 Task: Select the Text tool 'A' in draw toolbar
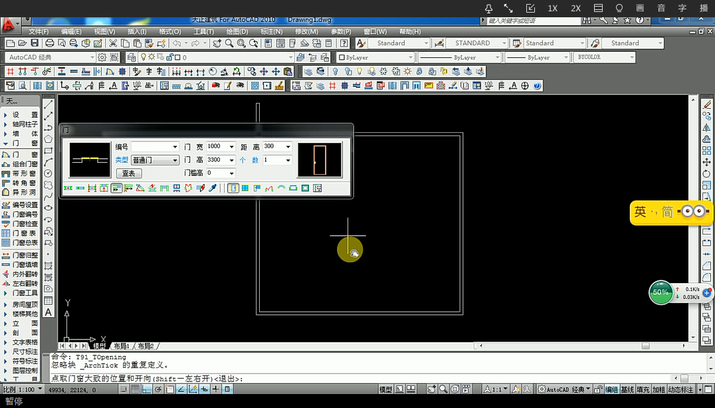point(49,312)
